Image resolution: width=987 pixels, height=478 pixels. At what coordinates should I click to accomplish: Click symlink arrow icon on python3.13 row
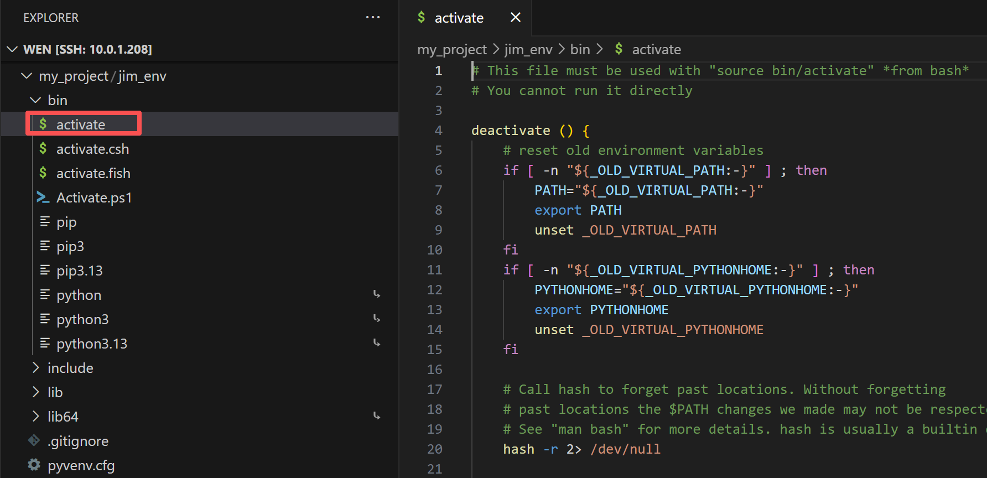tap(377, 343)
